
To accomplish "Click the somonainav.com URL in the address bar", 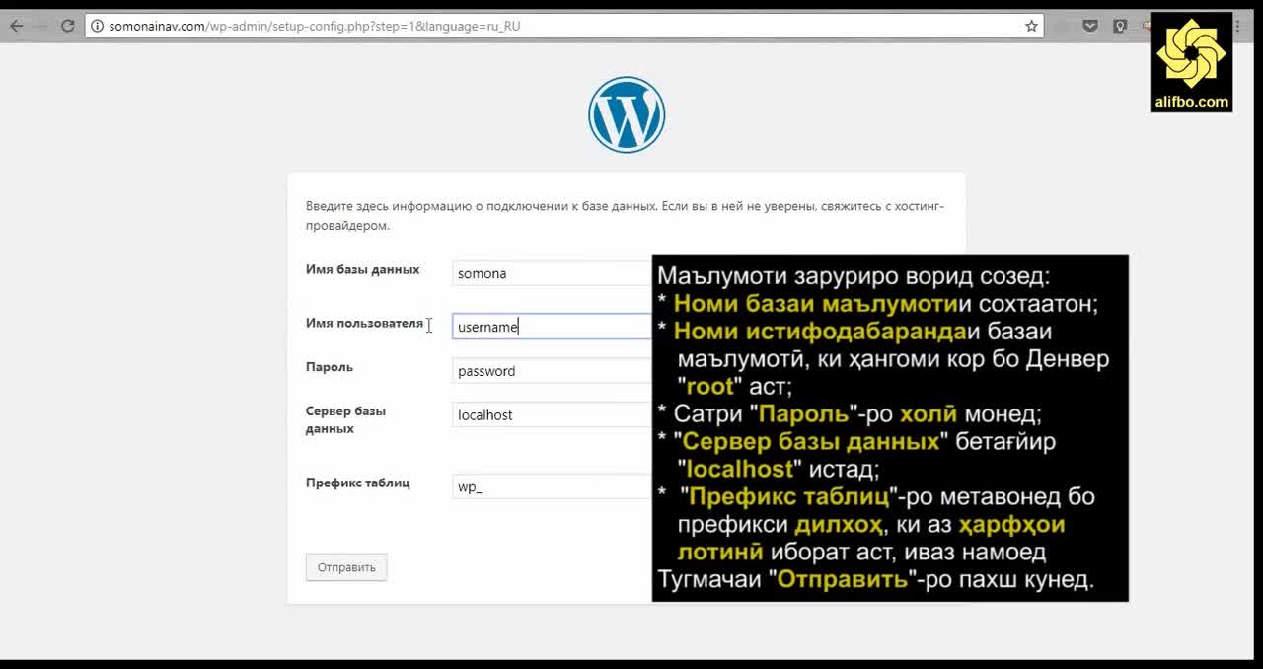I will [x=314, y=26].
